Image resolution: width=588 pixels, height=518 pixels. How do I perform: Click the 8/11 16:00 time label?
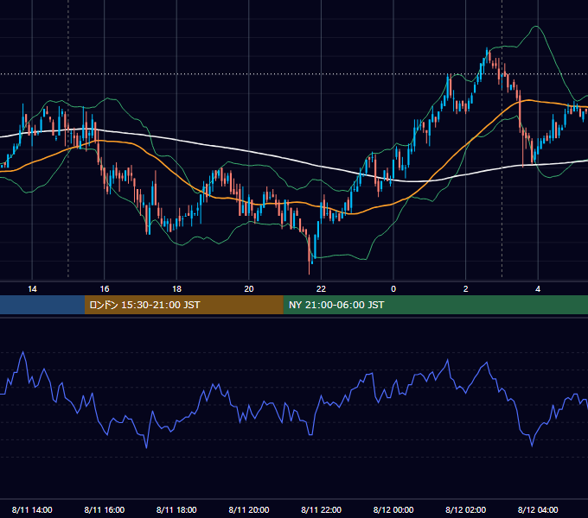105,509
